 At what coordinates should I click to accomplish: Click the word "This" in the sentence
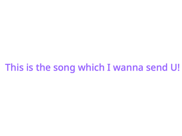pos(14,67)
